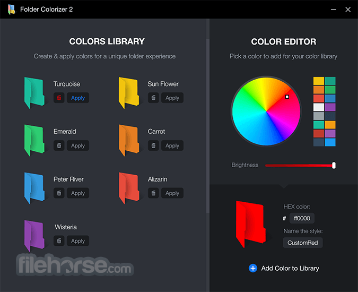Click the Colors Library vertical scrollbar
358x292 pixels.
208,126
